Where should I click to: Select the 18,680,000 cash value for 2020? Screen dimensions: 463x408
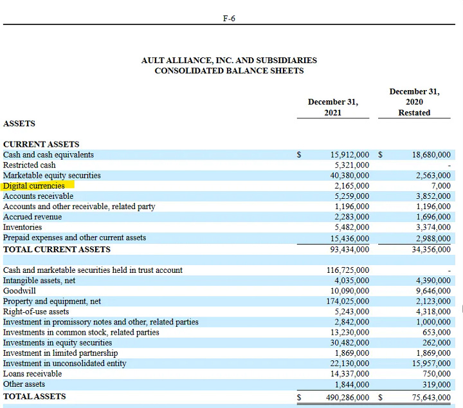431,155
